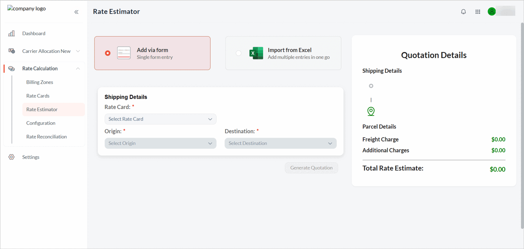This screenshot has height=249, width=524.
Task: Open Rate Reconciliation page
Action: (x=46, y=137)
